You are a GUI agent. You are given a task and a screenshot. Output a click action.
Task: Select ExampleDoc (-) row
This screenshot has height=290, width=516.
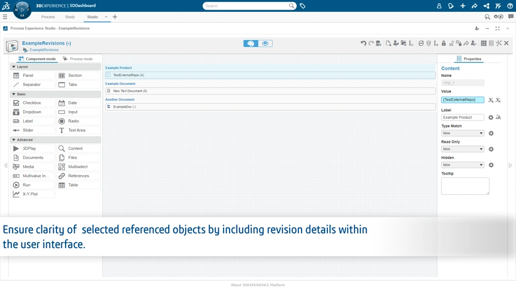270,106
